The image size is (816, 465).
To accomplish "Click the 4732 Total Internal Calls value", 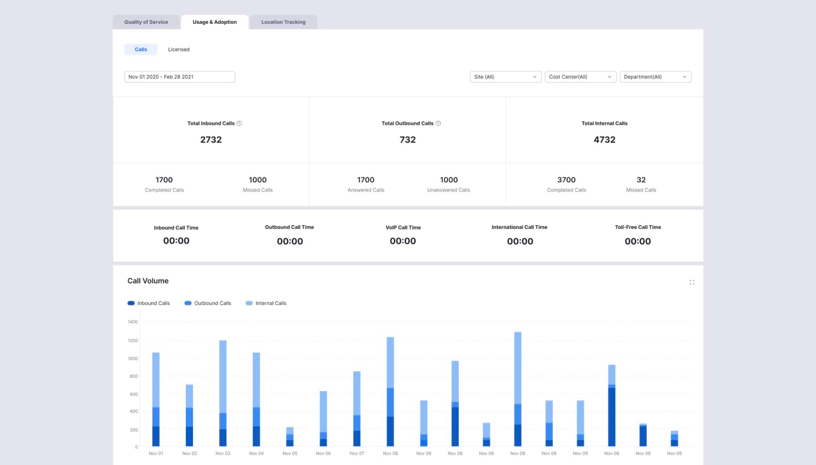I will coord(604,139).
